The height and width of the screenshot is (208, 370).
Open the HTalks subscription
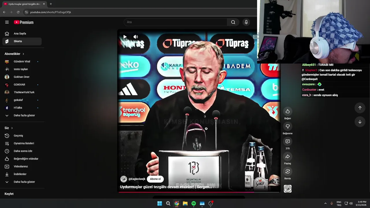click(22, 108)
